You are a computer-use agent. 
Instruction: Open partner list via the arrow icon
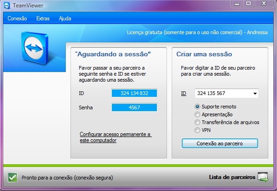(x=263, y=177)
